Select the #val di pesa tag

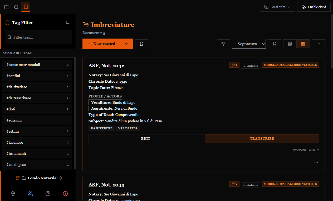coord(37,165)
